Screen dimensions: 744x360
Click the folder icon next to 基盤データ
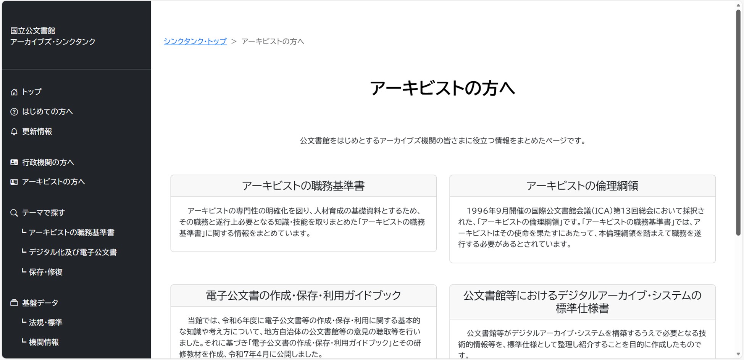pos(14,303)
